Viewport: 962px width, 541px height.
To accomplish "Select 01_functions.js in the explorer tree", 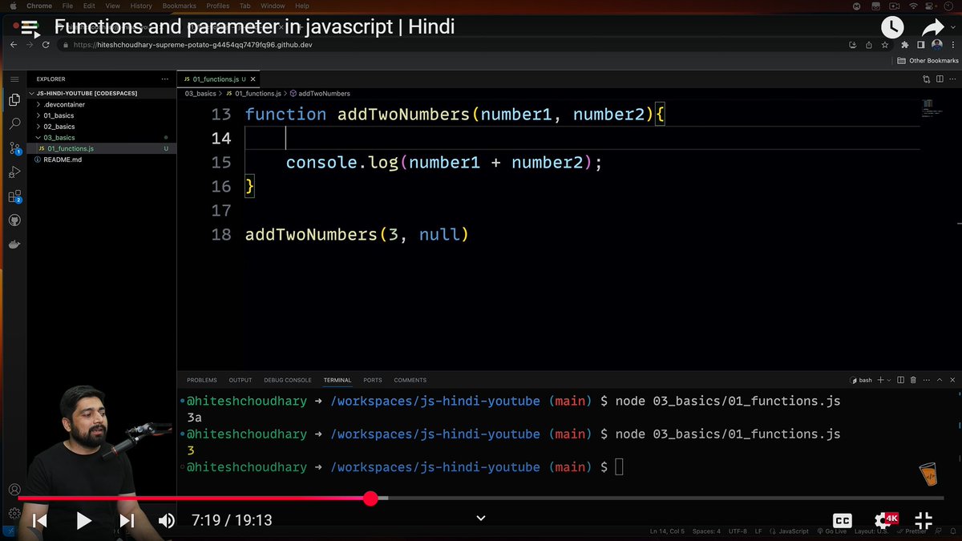I will coord(71,149).
